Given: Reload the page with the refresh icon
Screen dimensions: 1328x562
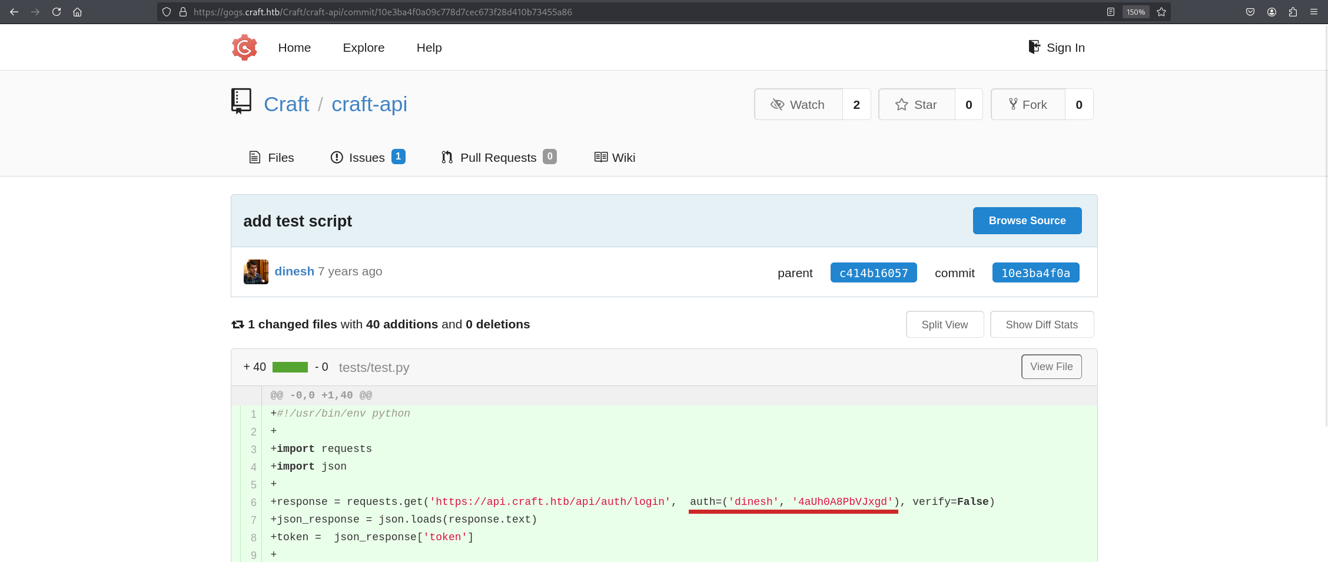Looking at the screenshot, I should tap(57, 12).
